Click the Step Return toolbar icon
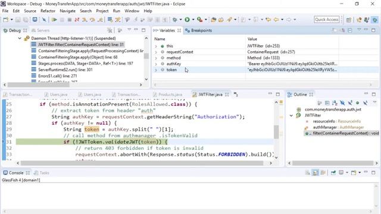The height and width of the screenshot is (214, 381). coord(100,20)
